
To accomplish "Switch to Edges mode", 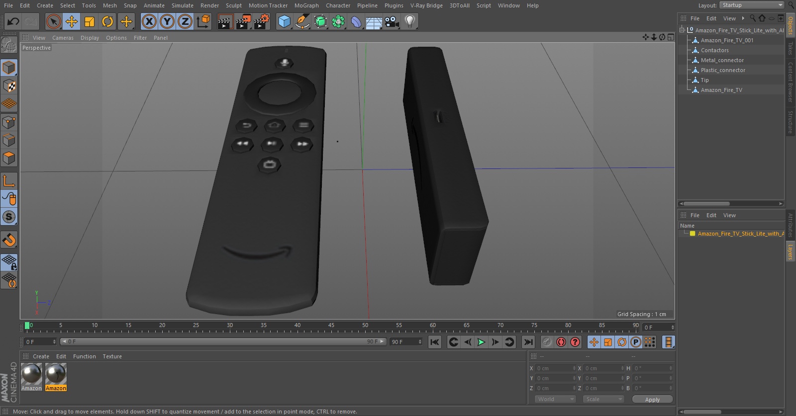I will 9,140.
